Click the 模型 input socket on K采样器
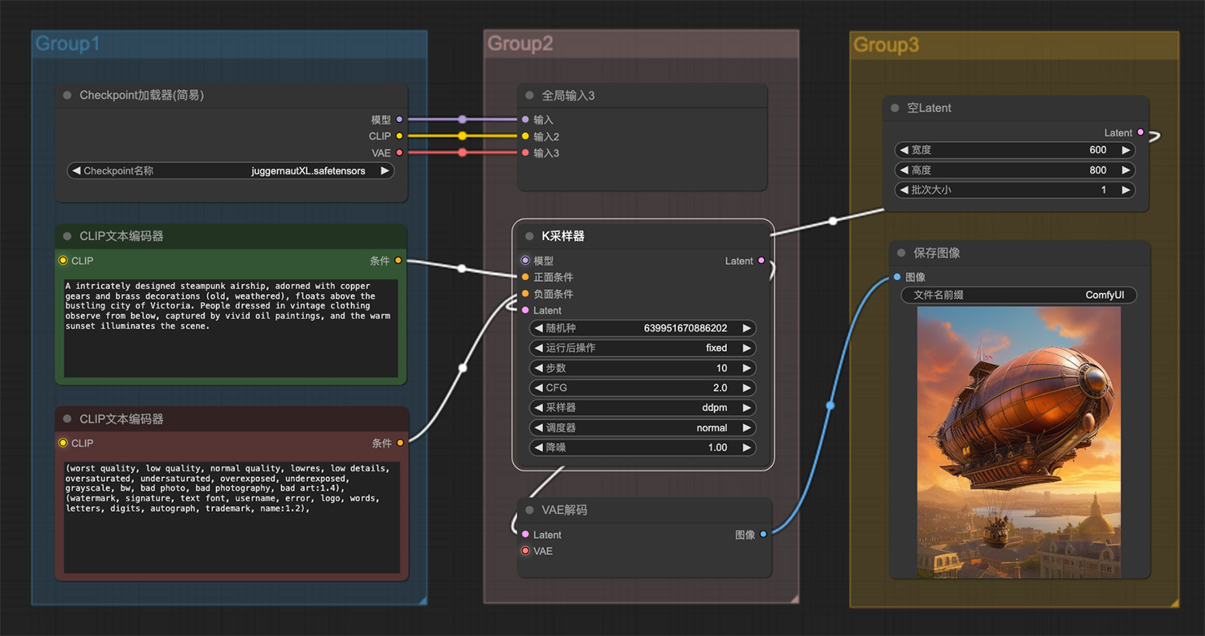The image size is (1205, 636). 525,261
